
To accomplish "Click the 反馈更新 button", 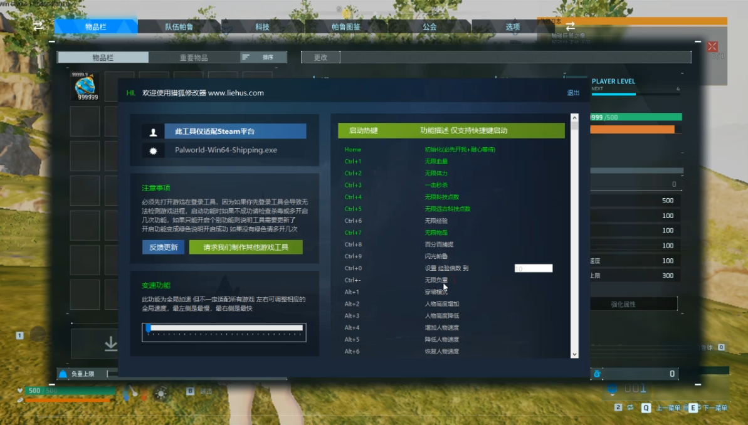I will click(163, 247).
